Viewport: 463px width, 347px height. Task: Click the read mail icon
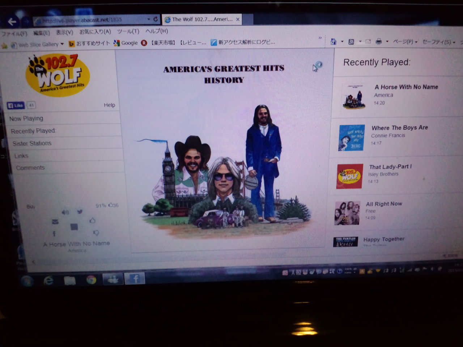pyautogui.click(x=368, y=42)
